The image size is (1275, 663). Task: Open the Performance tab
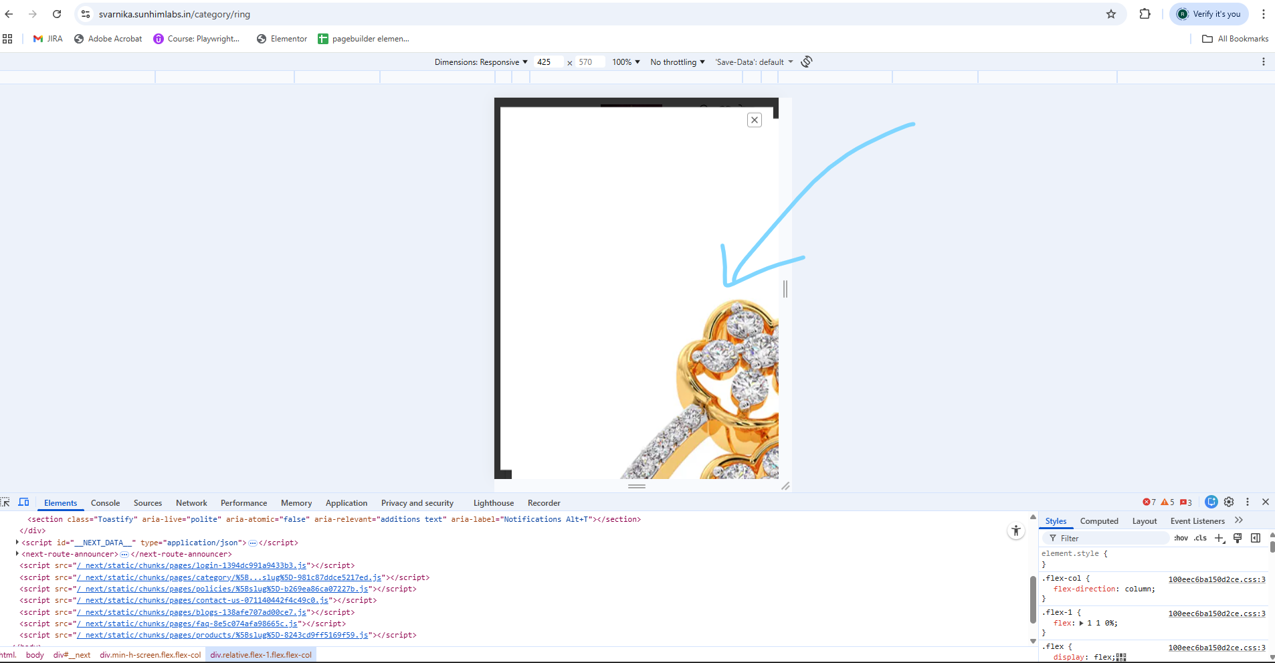(x=243, y=503)
